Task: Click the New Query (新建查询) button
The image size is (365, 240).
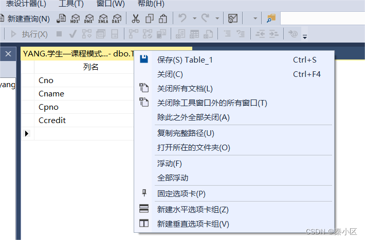Action: (x=25, y=18)
